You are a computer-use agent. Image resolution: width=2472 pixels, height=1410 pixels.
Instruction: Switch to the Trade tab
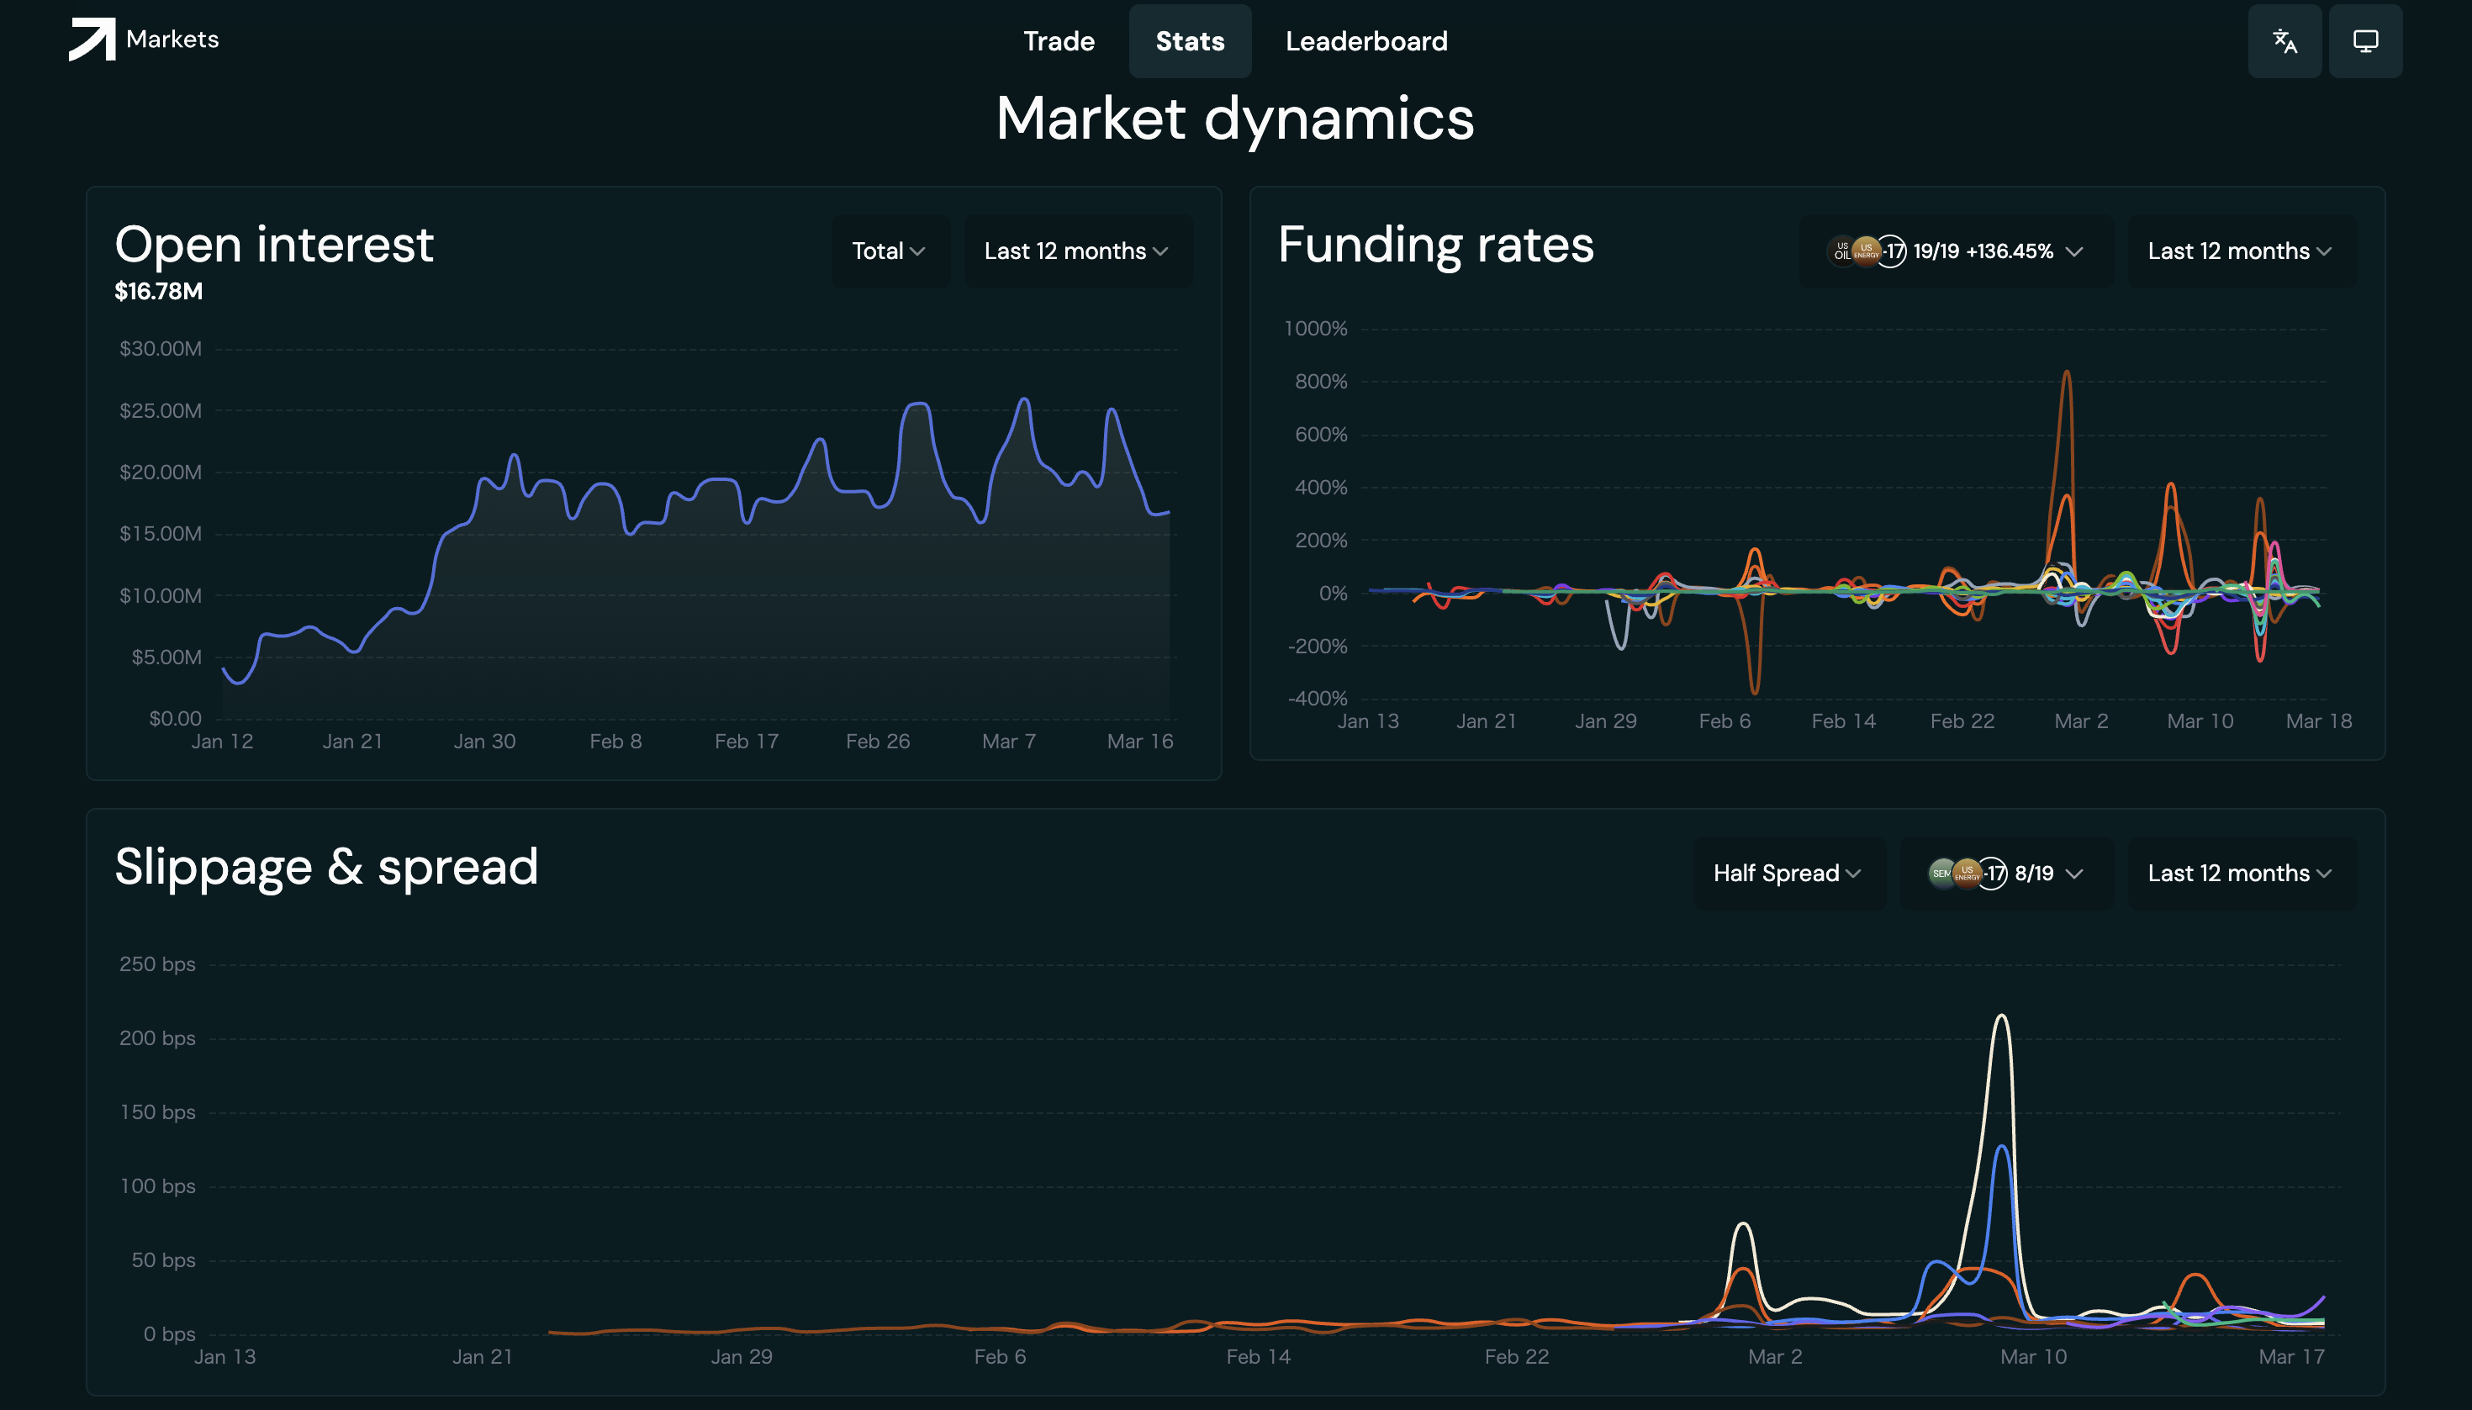[x=1059, y=42]
